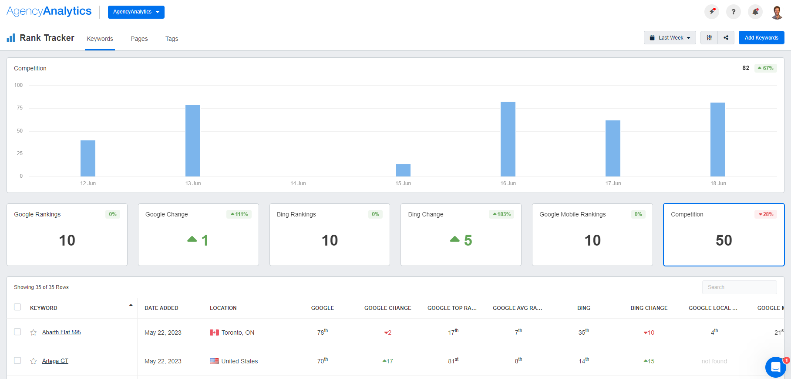Image resolution: width=791 pixels, height=379 pixels.
Task: Click the keyword Search input field
Action: pos(739,287)
